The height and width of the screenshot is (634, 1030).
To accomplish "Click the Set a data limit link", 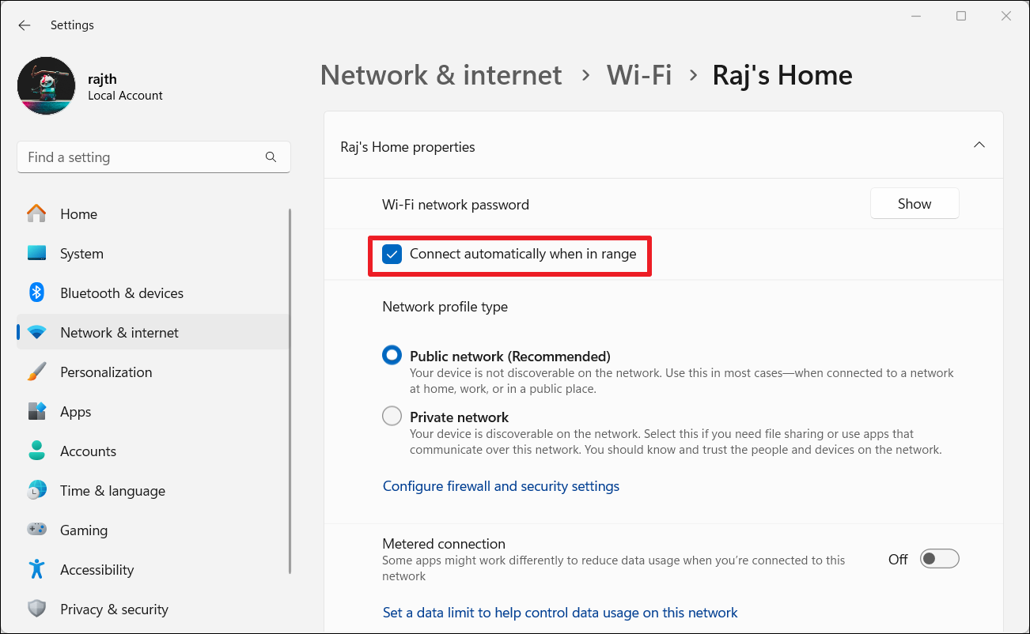I will 559,613.
